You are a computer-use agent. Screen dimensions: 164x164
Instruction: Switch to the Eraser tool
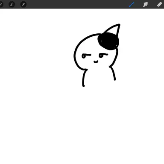coord(160,4)
